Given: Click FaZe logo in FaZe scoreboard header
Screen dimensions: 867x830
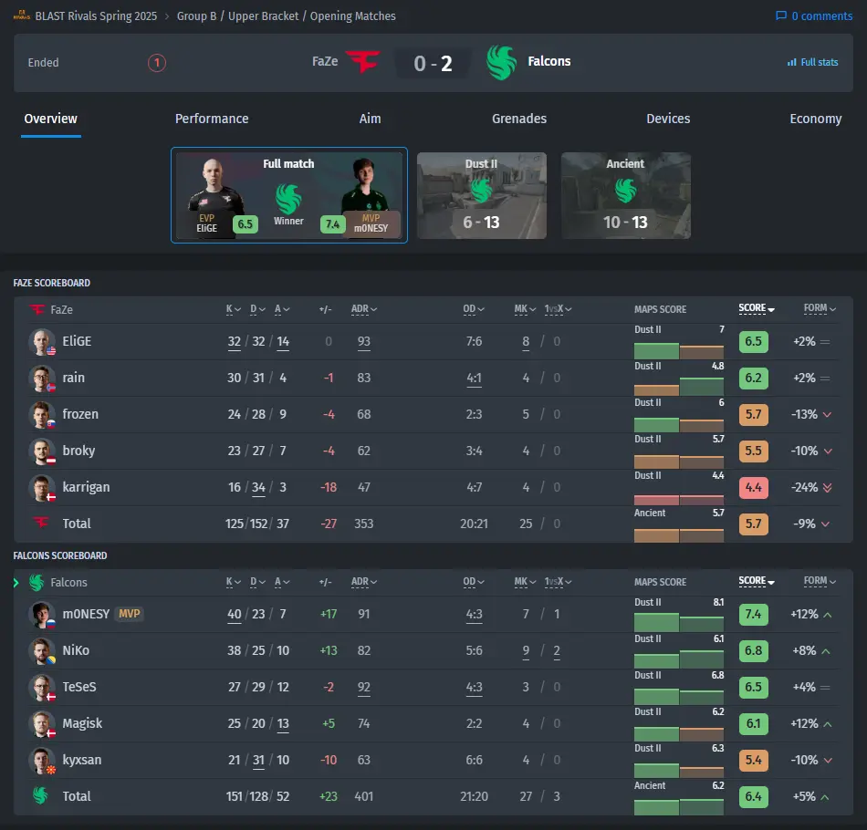Looking at the screenshot, I should tap(37, 309).
